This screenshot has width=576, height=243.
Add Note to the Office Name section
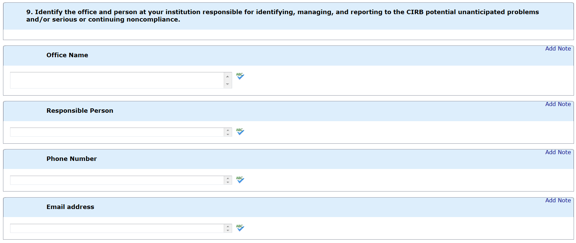(x=558, y=48)
